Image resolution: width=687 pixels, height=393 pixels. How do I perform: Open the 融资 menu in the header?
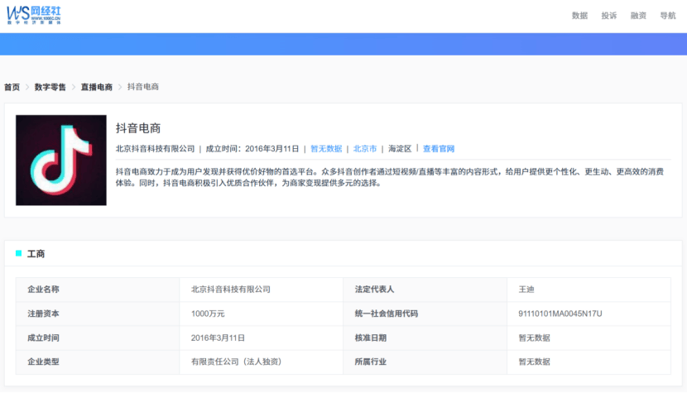638,16
